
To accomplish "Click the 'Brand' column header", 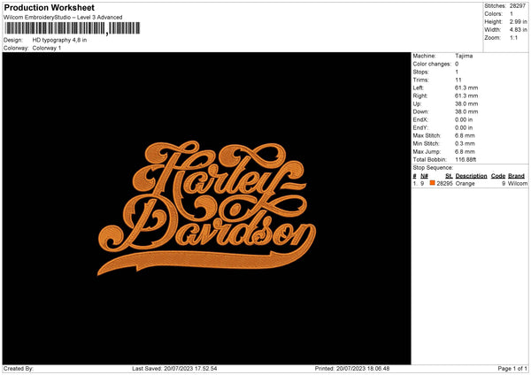I will coord(516,176).
